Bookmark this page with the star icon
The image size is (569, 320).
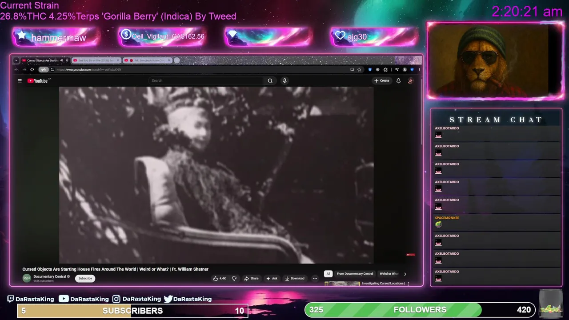(x=359, y=69)
